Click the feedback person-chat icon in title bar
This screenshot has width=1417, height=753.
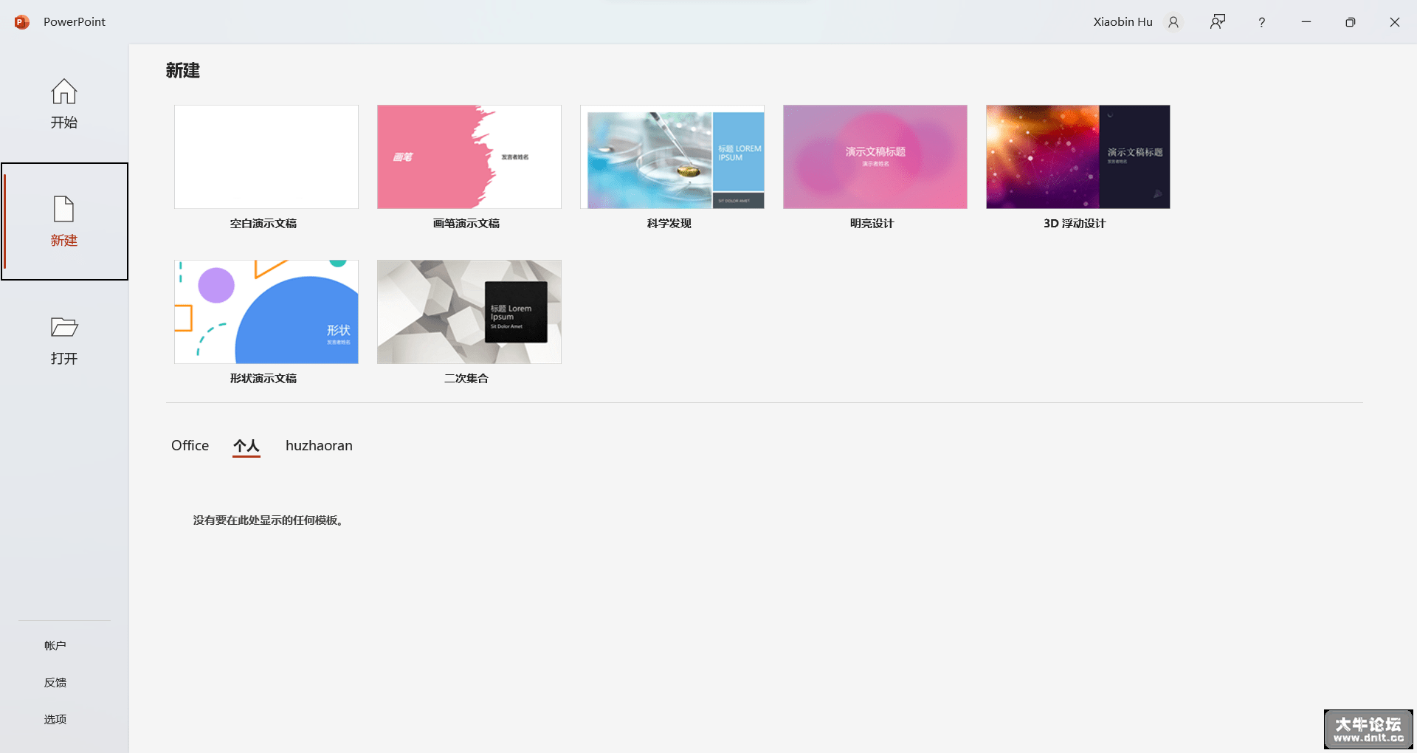click(x=1218, y=22)
